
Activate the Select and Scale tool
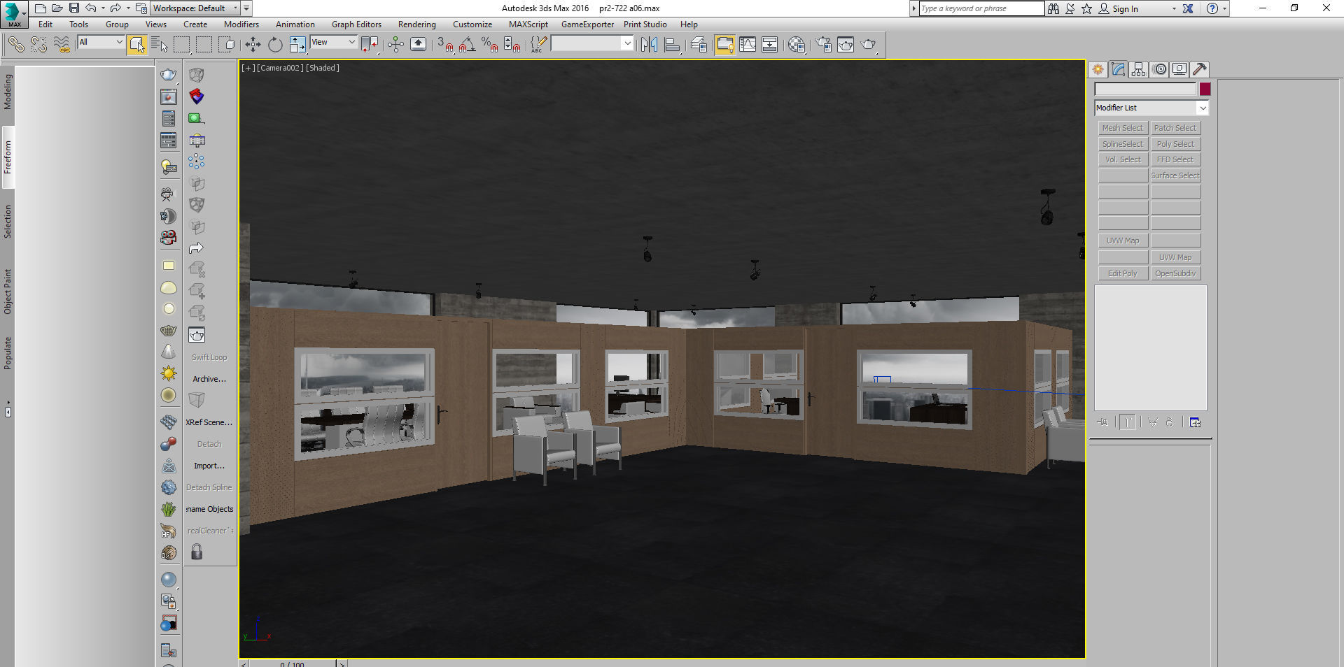297,45
